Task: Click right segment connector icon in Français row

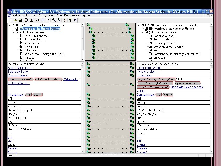Action: click(x=132, y=148)
